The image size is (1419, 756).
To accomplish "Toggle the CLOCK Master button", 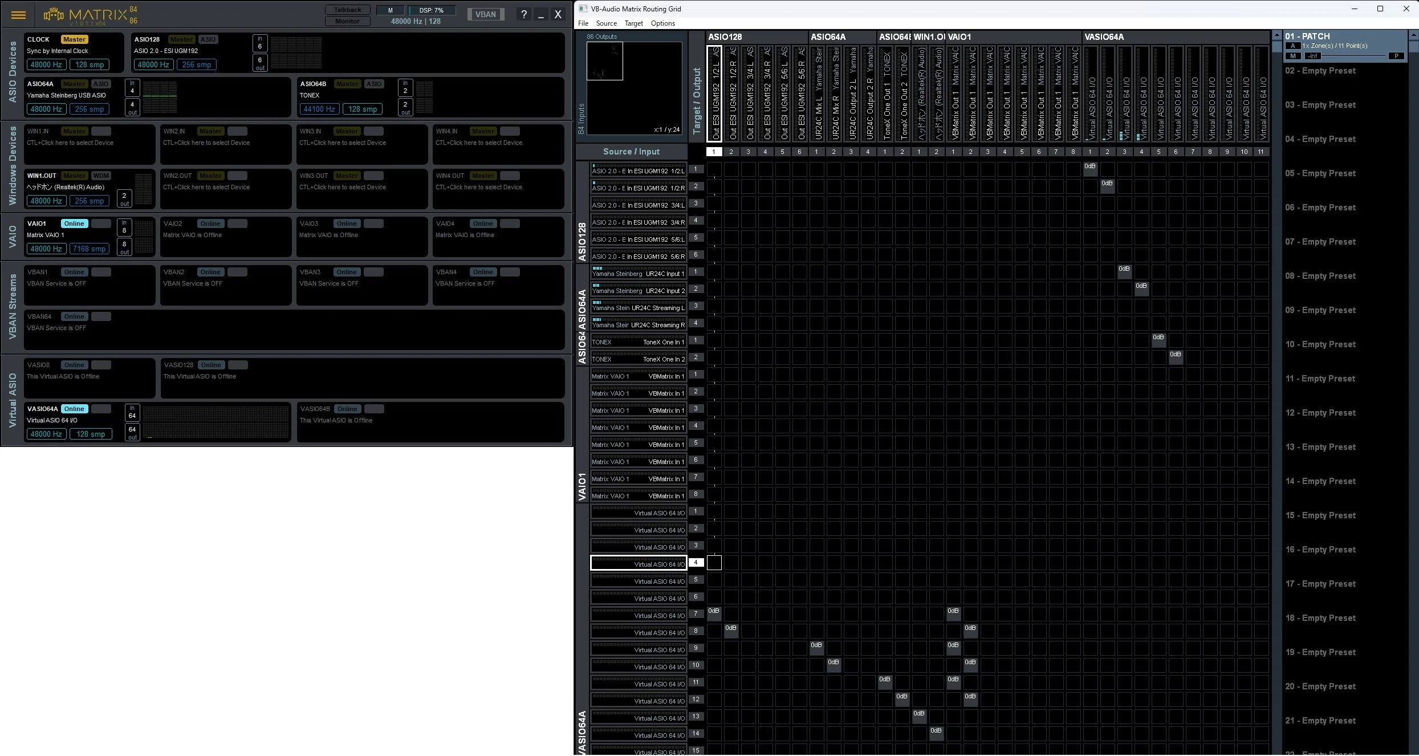I will pos(74,39).
